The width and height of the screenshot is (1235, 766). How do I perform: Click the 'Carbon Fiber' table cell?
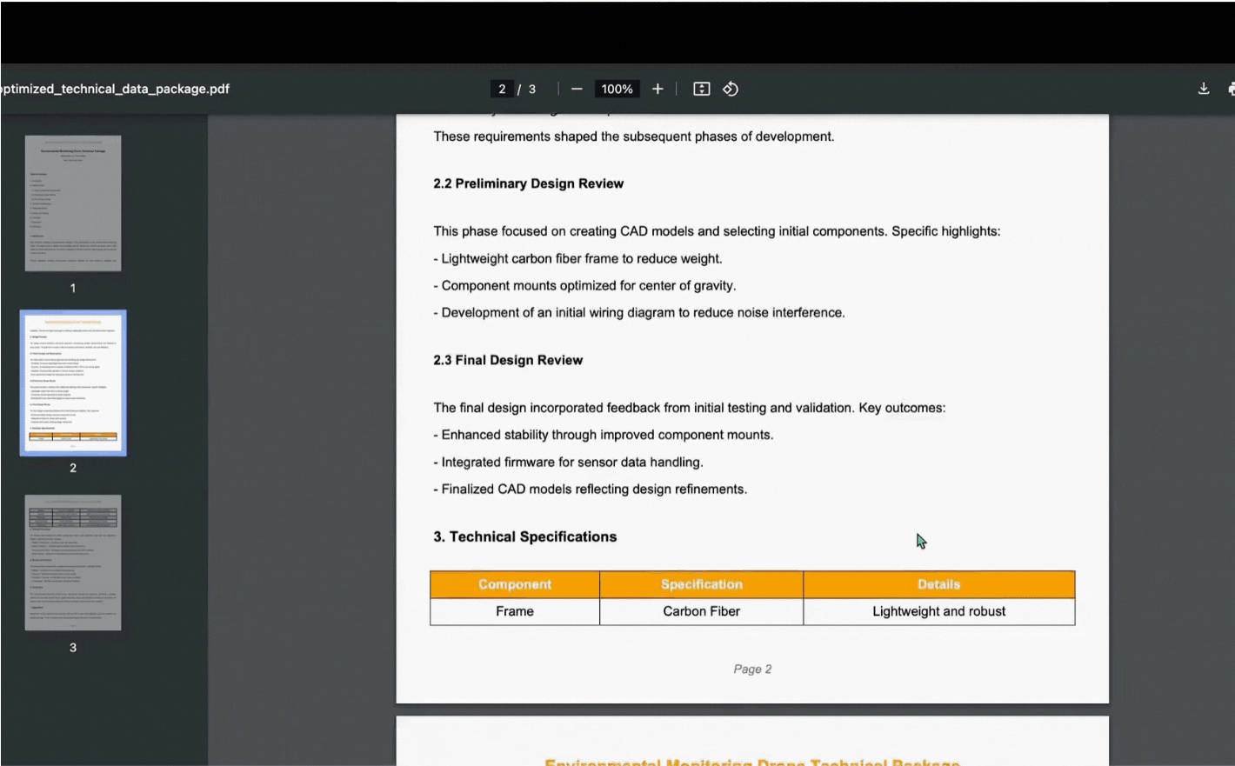point(701,611)
